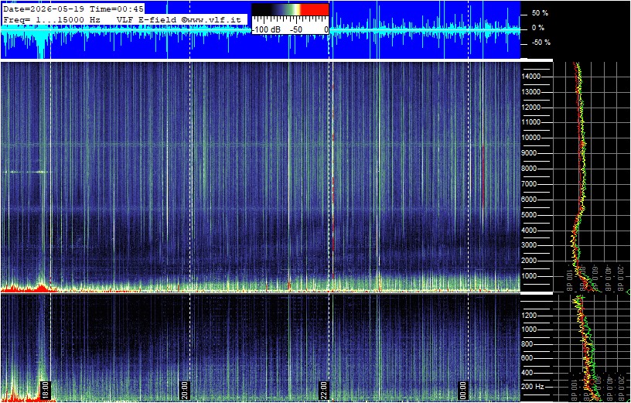Image resolution: width=631 pixels, height=403 pixels.
Task: Click the 0 % waveform amplitude label
Action: [x=538, y=28]
